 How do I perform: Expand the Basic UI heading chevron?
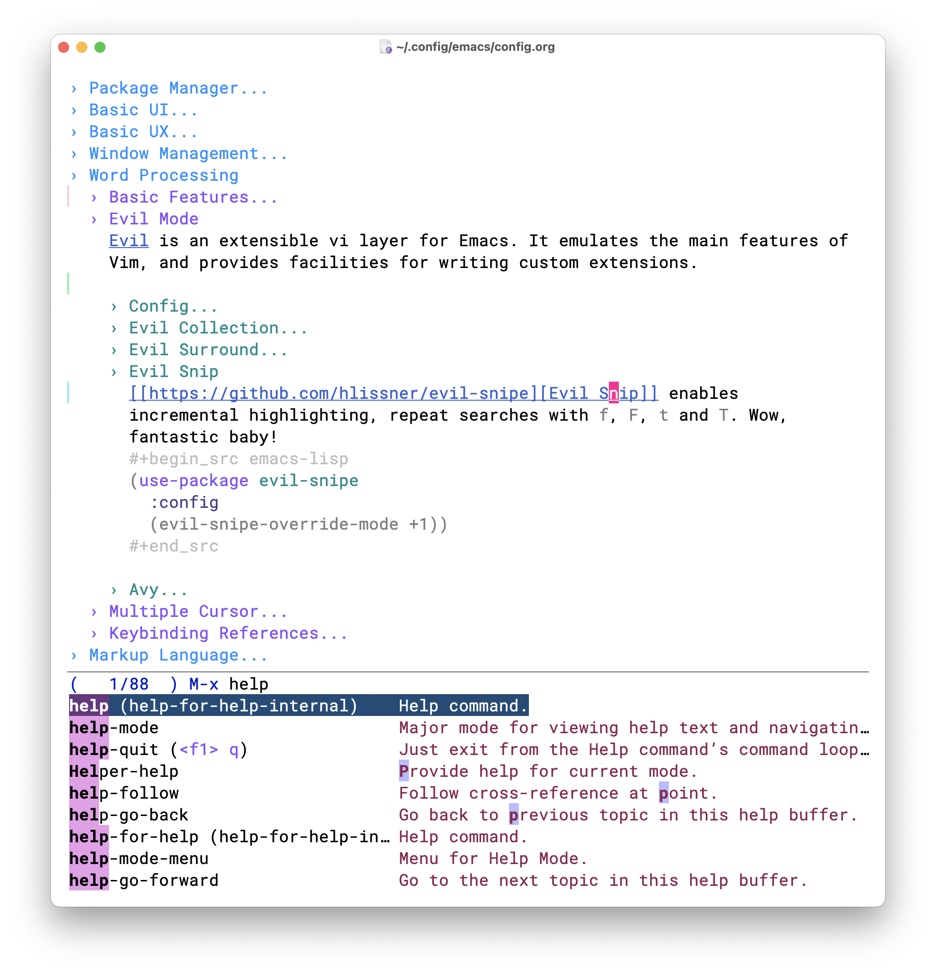click(x=74, y=110)
